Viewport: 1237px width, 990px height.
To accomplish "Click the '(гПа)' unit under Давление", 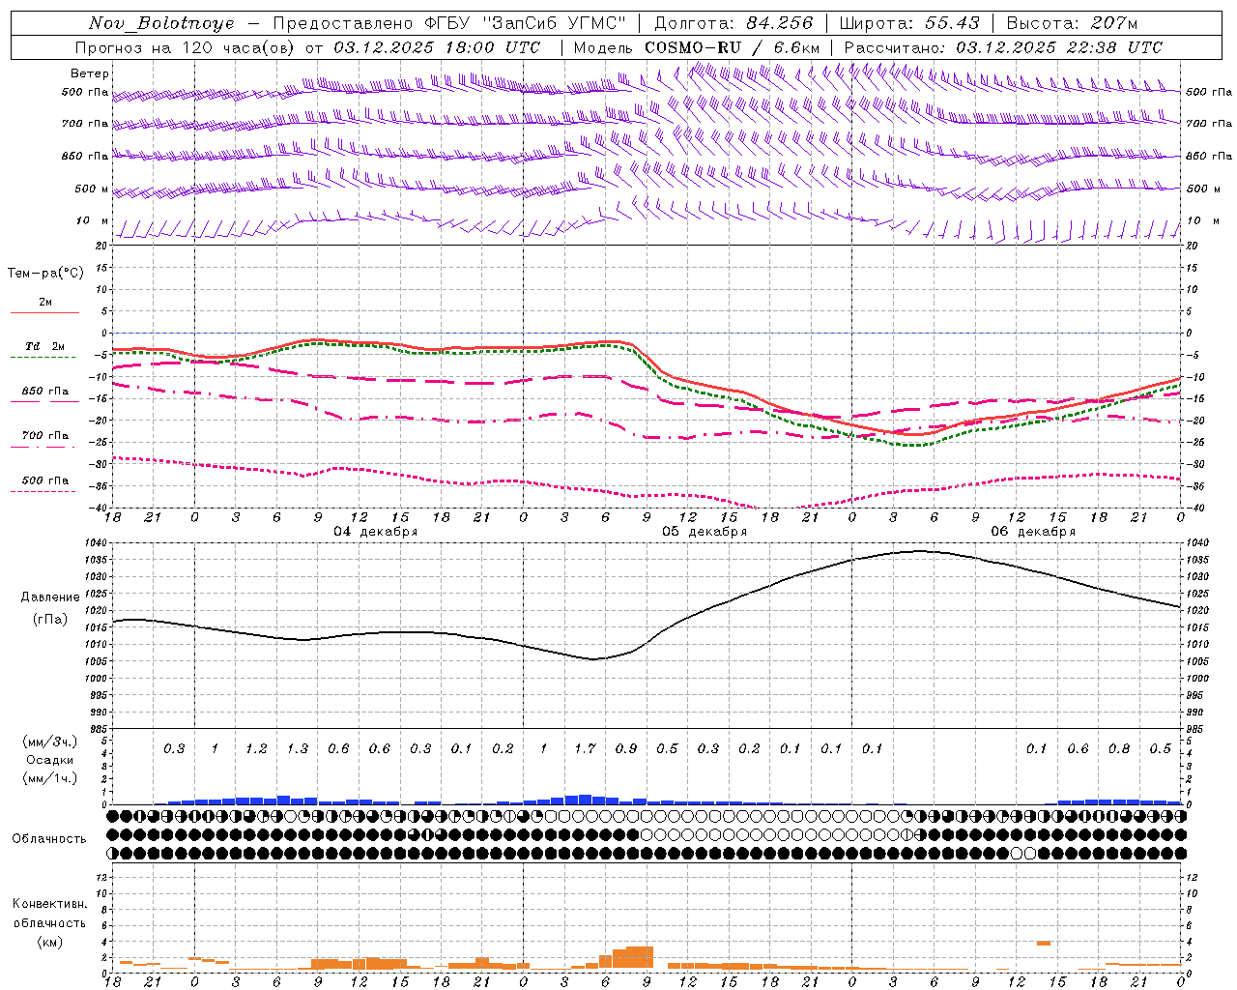I will (x=48, y=619).
